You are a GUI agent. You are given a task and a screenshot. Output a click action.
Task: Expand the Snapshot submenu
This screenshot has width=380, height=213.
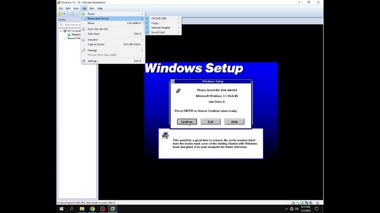point(113,40)
